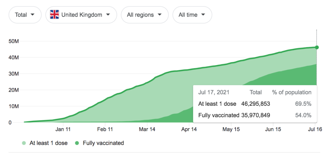The image size is (325, 153).
Task: Click the 35,970,849 fully vaccinated total
Action: (x=255, y=115)
